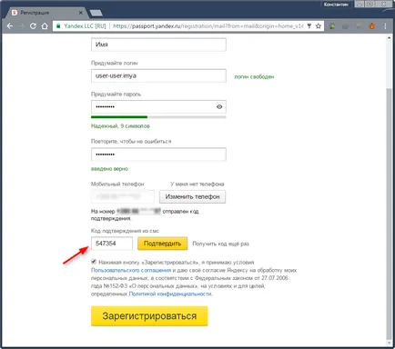Bookmark page with the star icon
Viewport: 395px width, 349px height.
[x=319, y=26]
